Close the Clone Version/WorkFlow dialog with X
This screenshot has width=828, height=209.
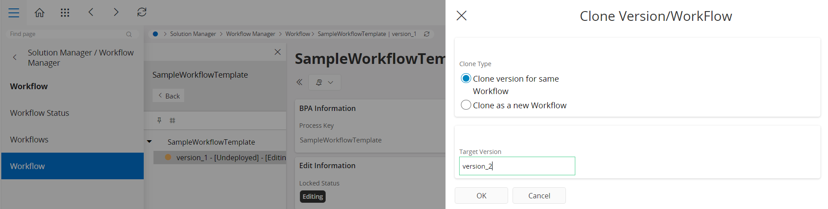click(461, 16)
